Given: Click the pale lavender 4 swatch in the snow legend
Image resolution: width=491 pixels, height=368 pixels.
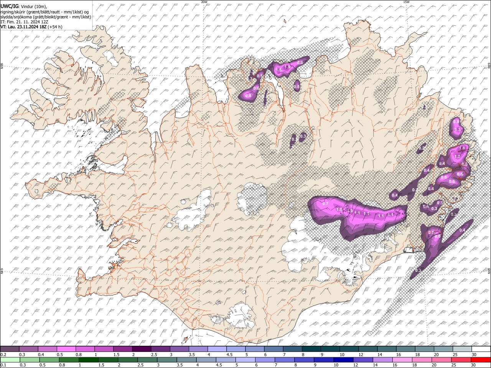Looking at the screenshot, I should click(217, 349).
